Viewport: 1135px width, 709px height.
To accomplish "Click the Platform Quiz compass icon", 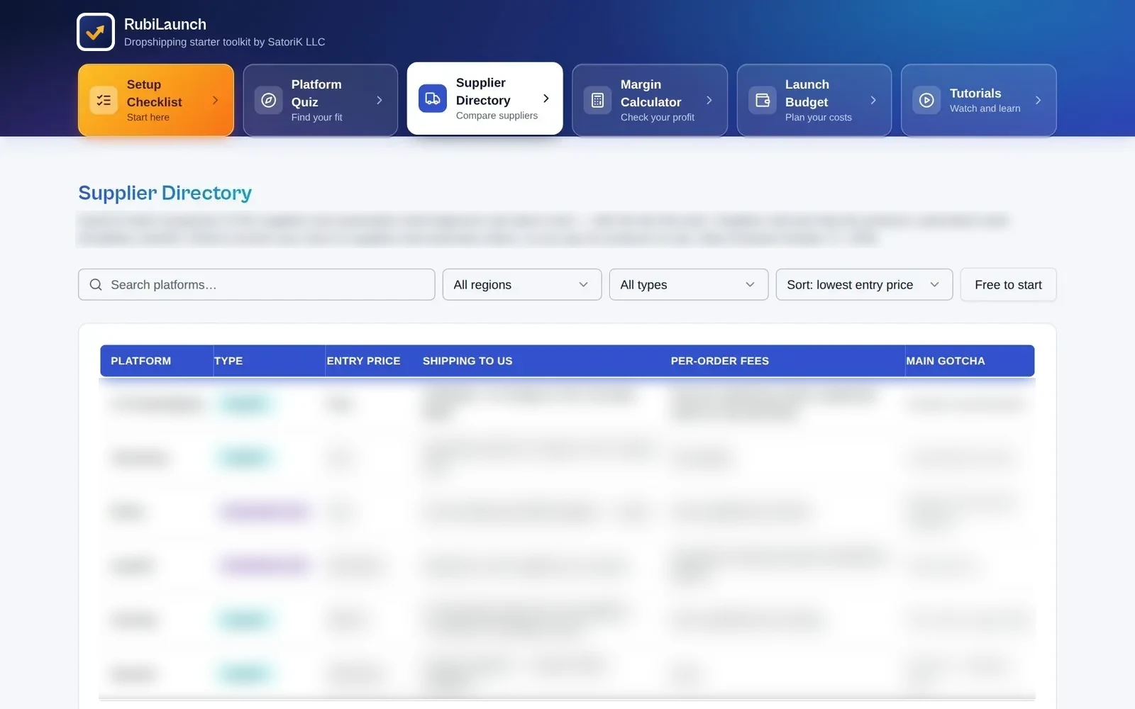I will [x=268, y=100].
